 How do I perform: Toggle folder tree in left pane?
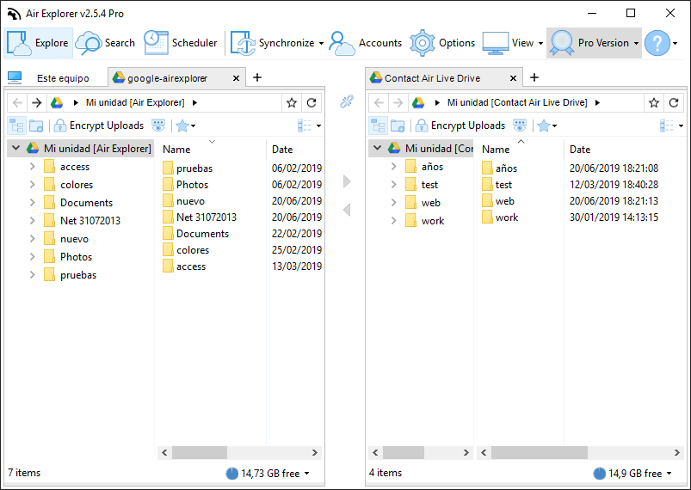pyautogui.click(x=16, y=126)
